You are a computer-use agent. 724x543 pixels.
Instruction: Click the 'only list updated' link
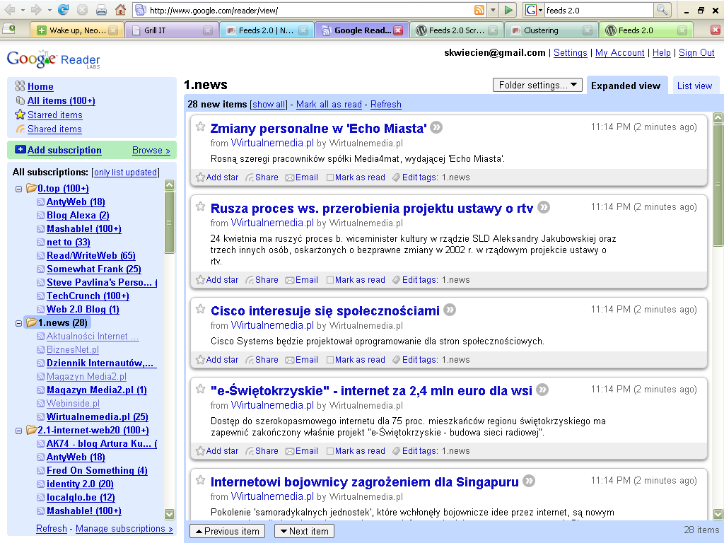pyautogui.click(x=126, y=173)
